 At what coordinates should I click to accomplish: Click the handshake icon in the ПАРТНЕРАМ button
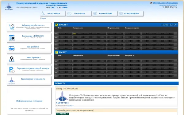[x=69, y=14]
